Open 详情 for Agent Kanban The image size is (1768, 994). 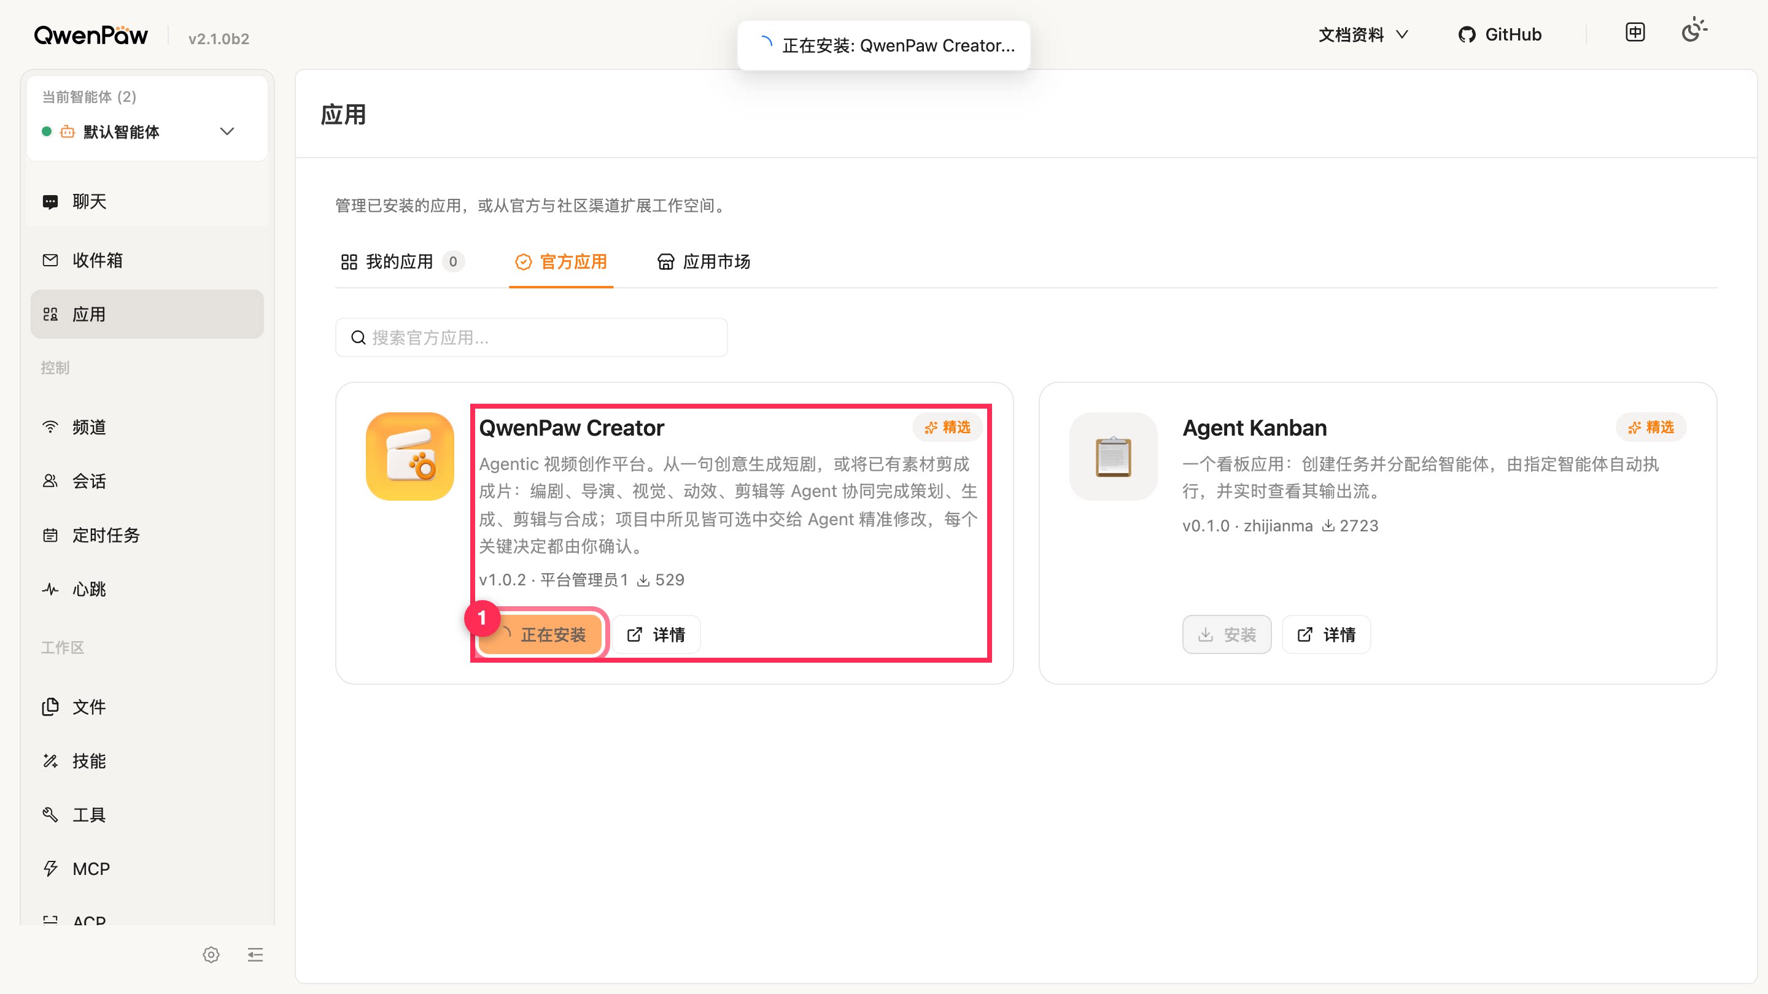coord(1326,634)
